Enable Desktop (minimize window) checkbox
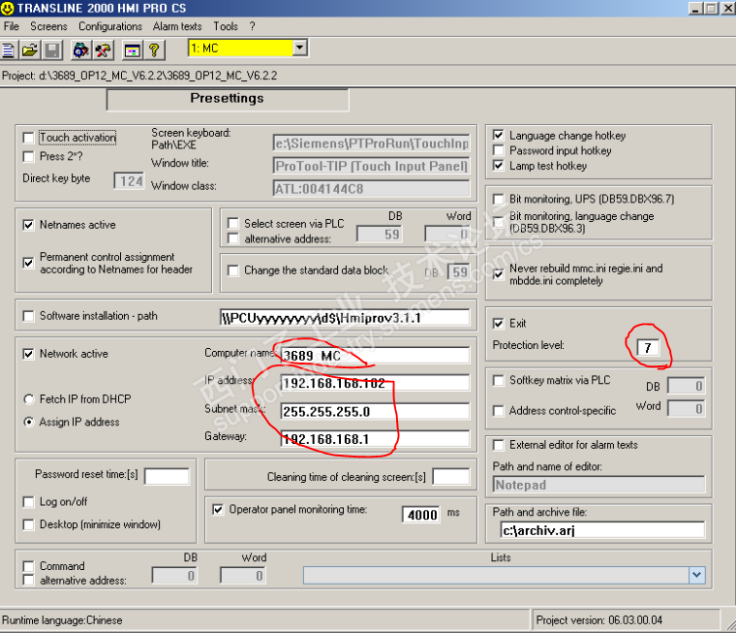 click(x=29, y=524)
